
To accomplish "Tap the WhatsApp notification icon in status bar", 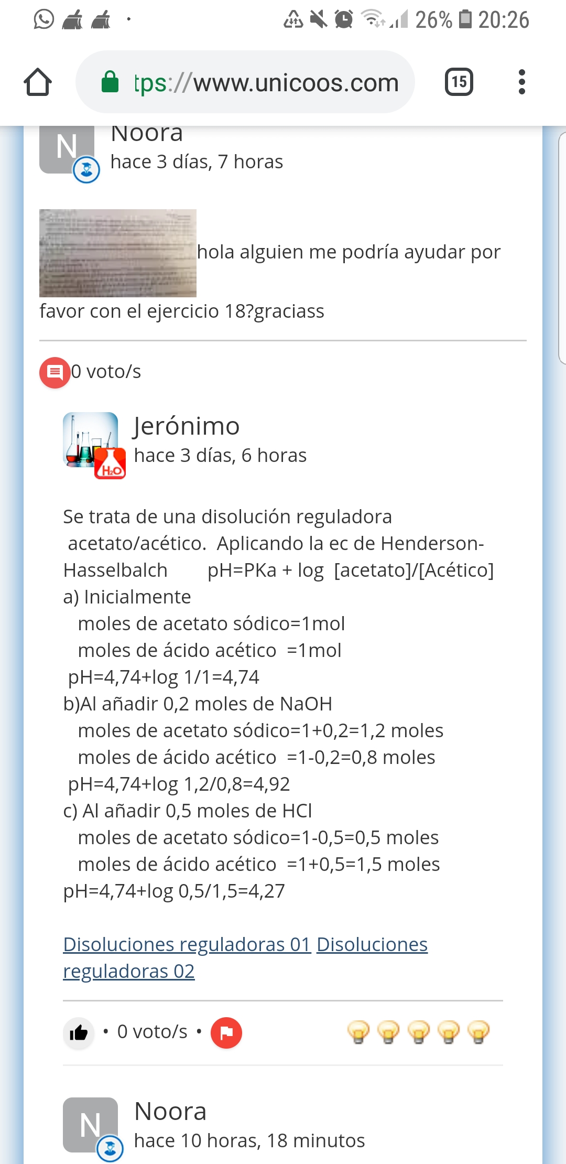I will [44, 20].
